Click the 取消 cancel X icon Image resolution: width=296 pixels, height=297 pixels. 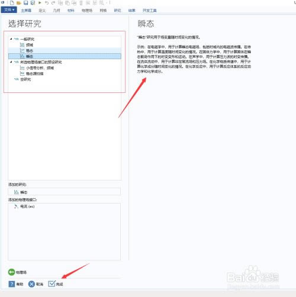(x=31, y=284)
